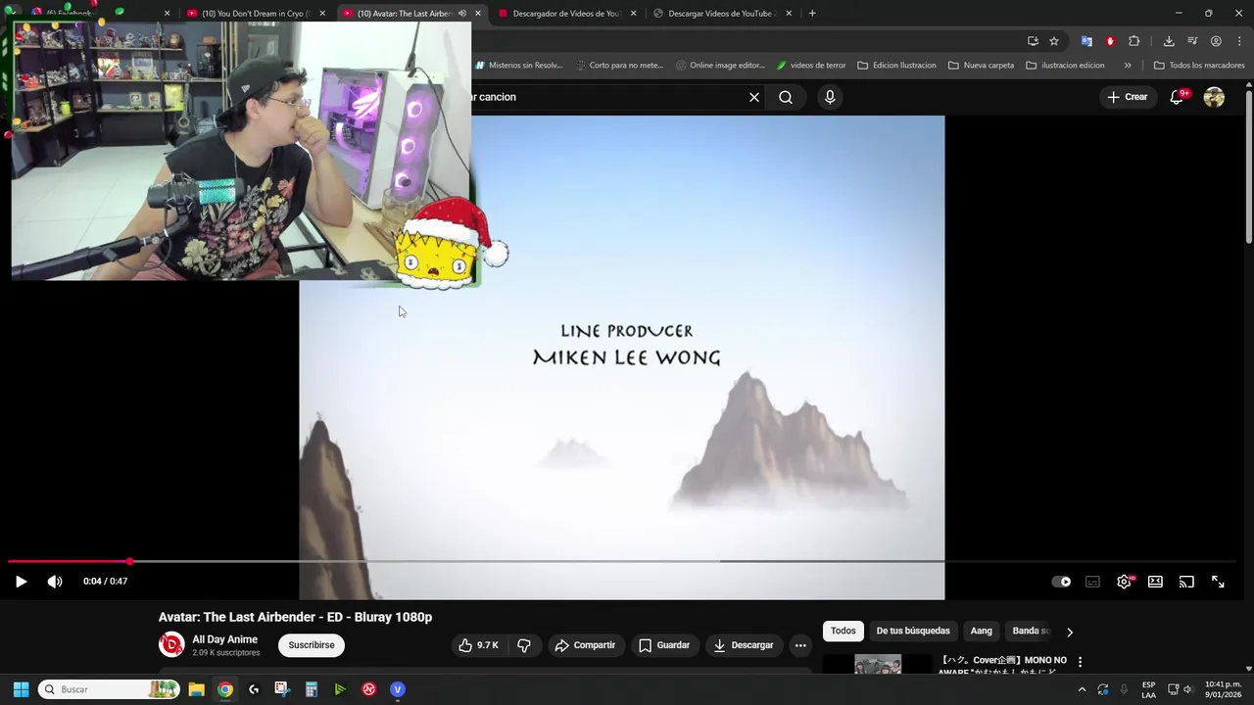Open the YouTube account avatar menu
Image resolution: width=1254 pixels, height=705 pixels.
[x=1214, y=97]
